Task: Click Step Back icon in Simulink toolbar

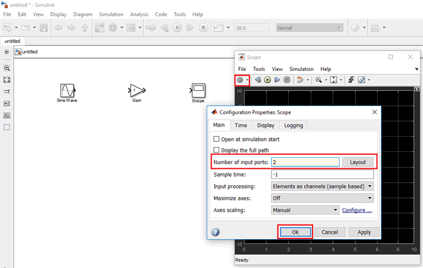Action: coord(164,28)
